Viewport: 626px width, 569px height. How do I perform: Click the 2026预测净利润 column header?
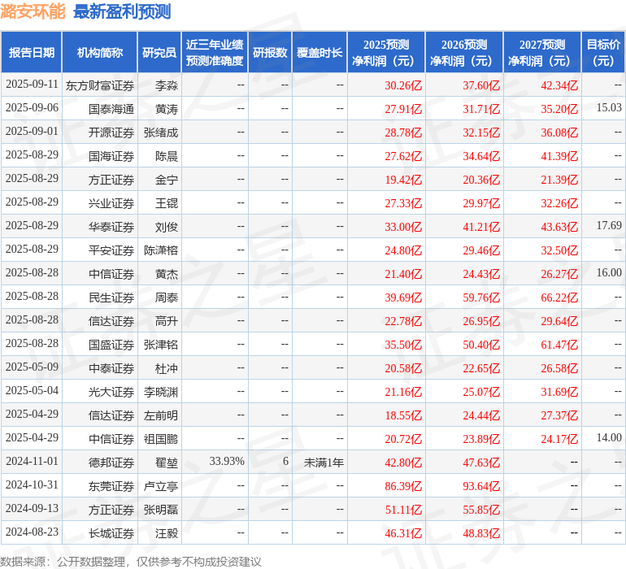(x=464, y=53)
